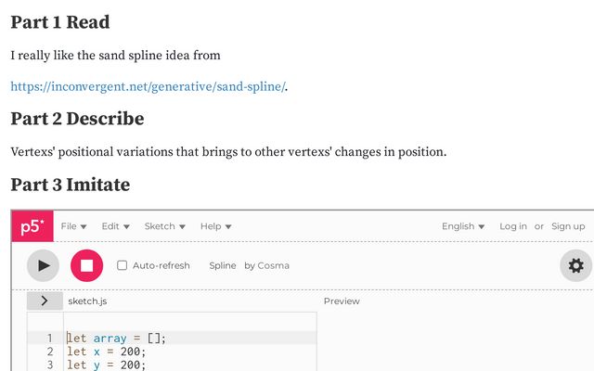
Task: Run the sketch with the play button
Action: click(x=44, y=265)
